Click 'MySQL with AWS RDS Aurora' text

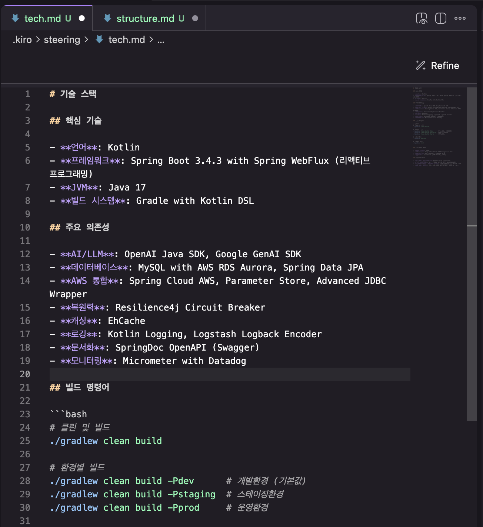(x=205, y=267)
